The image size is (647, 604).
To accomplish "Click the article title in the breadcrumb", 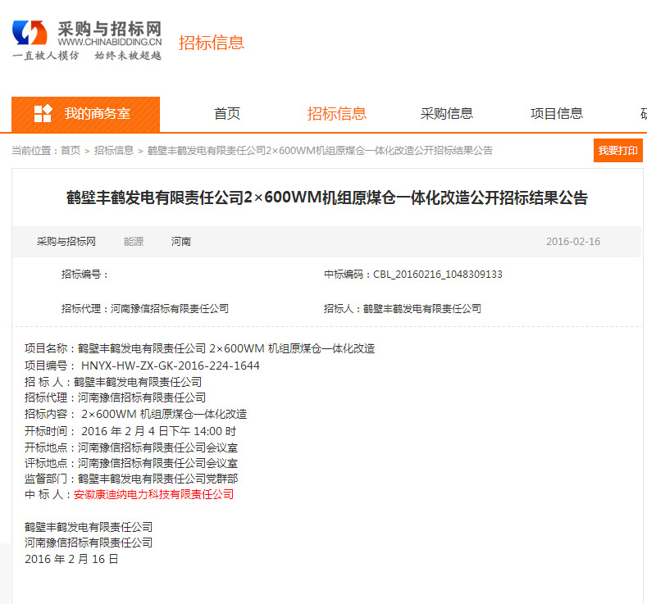I will 320,151.
